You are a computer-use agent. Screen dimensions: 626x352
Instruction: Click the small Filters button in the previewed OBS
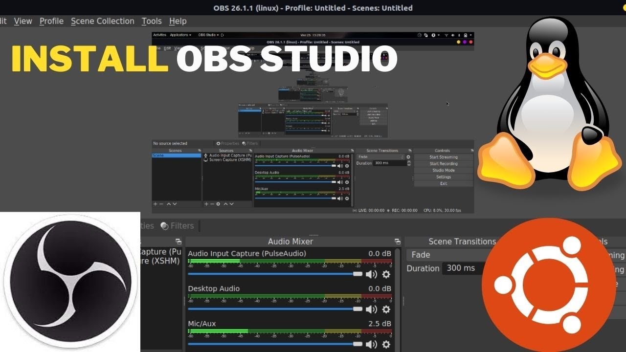click(250, 143)
